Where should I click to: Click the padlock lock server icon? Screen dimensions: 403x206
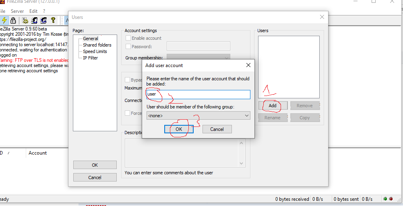point(13,20)
